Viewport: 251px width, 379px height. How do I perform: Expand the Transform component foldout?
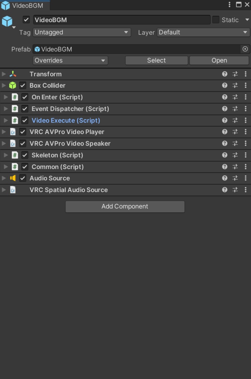coord(4,74)
